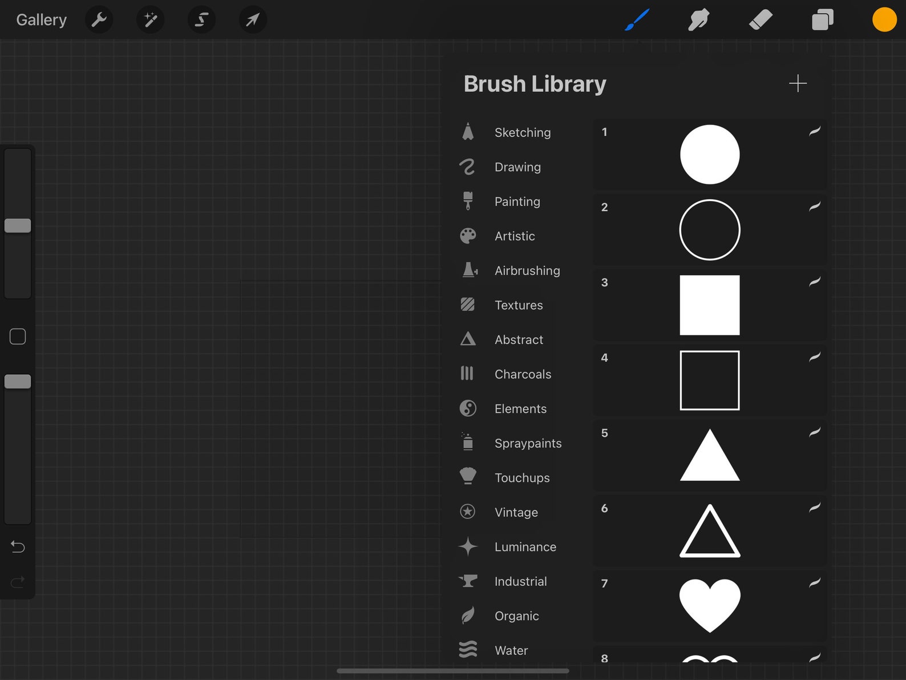
Task: Activate the Transform arrow tool
Action: (x=253, y=20)
